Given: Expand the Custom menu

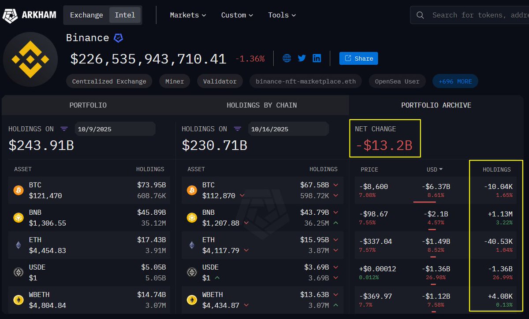Looking at the screenshot, I should pos(237,15).
